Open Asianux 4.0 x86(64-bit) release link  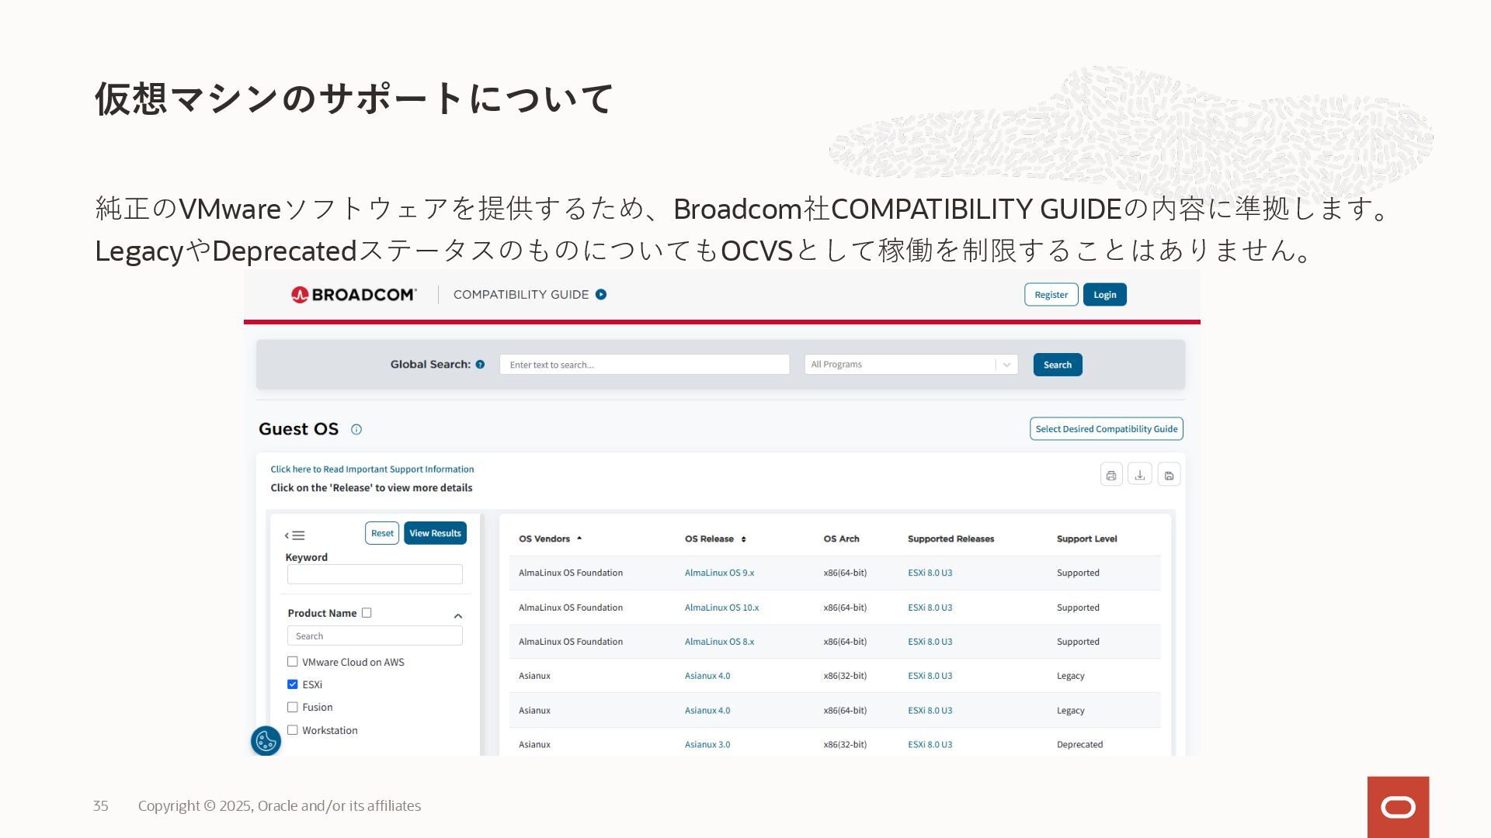click(x=707, y=711)
